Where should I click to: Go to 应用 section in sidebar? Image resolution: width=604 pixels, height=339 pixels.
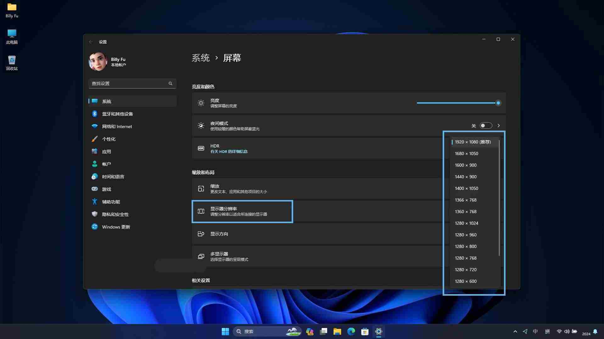106,152
